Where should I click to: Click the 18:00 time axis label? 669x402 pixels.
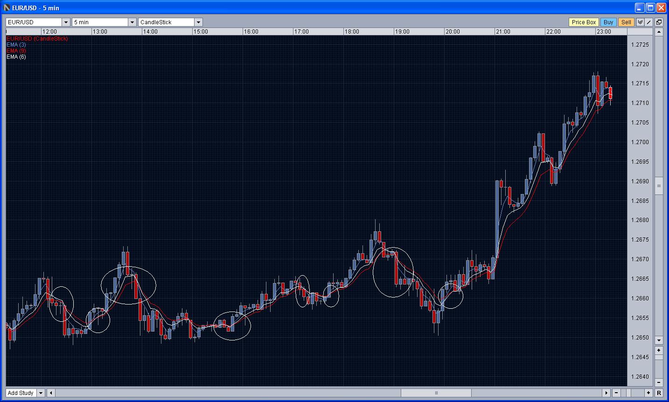352,32
